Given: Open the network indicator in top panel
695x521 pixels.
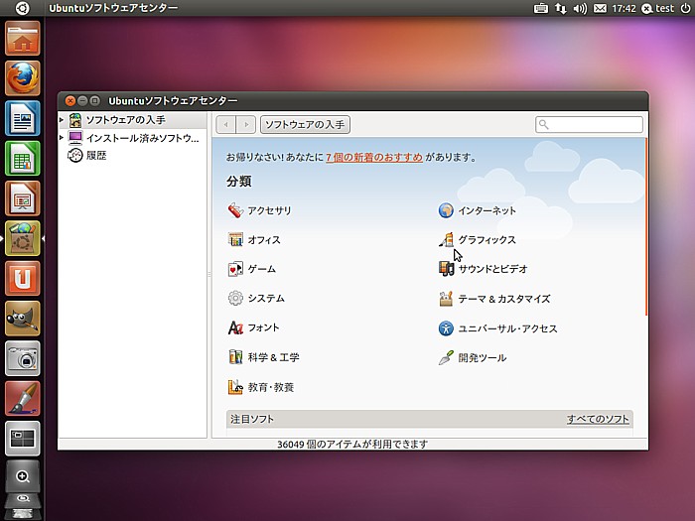Looking at the screenshot, I should click(561, 8).
